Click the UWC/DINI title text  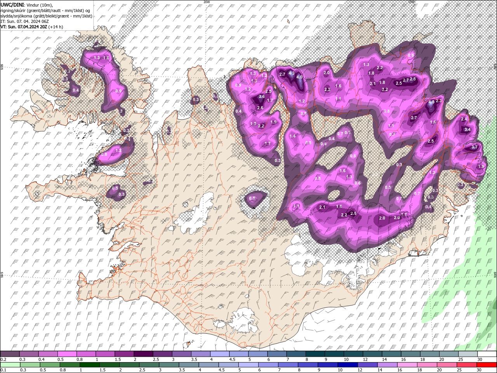pyautogui.click(x=12, y=5)
